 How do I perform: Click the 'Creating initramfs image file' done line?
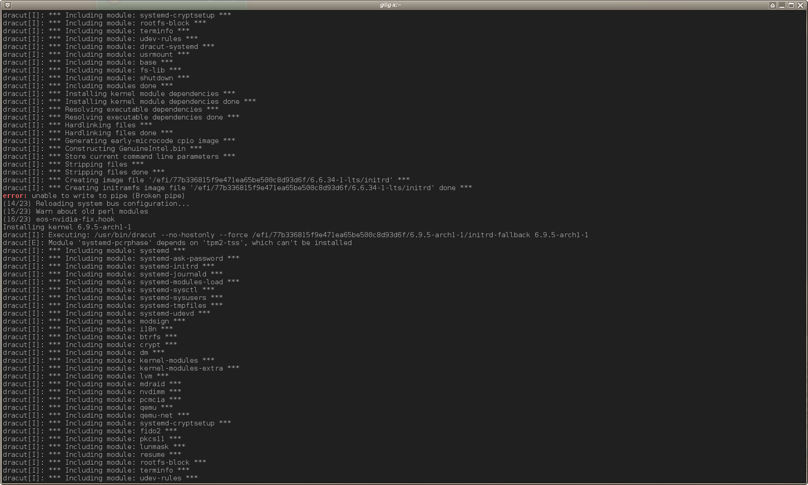click(x=237, y=188)
